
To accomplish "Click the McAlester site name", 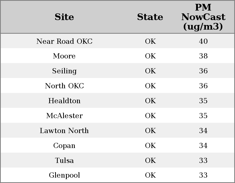I will 64,116.
